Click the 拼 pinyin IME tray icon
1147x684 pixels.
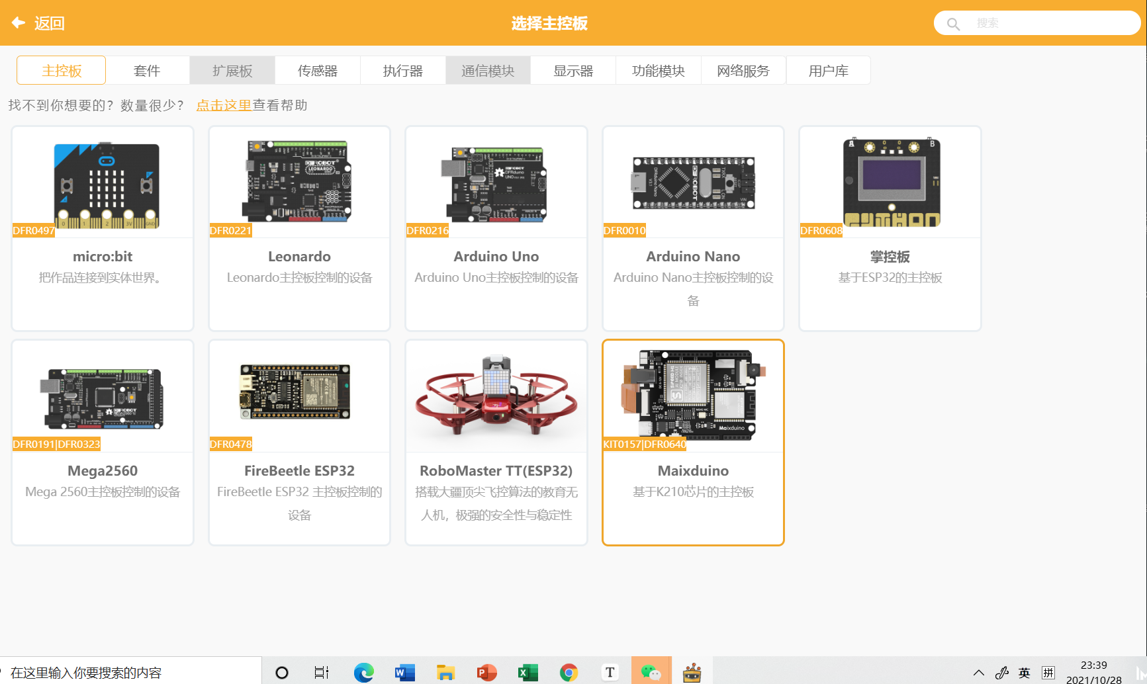[x=1048, y=673]
